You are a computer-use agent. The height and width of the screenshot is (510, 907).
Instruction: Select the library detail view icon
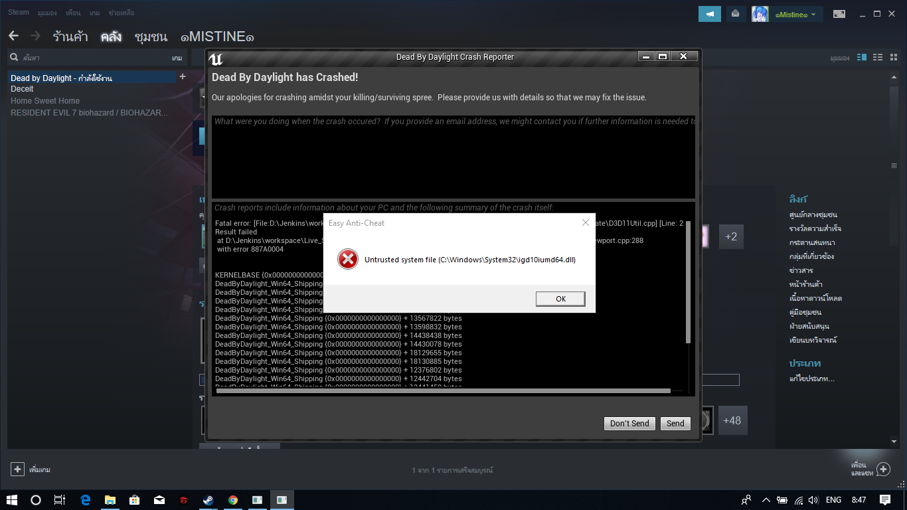[862, 58]
